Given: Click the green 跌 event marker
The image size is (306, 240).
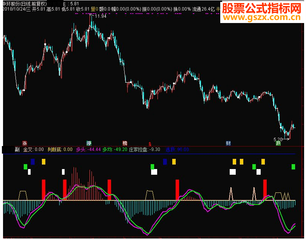Looking at the screenshot, I should 278,143.
